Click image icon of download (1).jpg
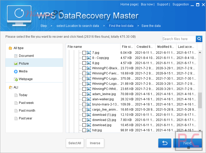206x153 pixels. (89, 115)
